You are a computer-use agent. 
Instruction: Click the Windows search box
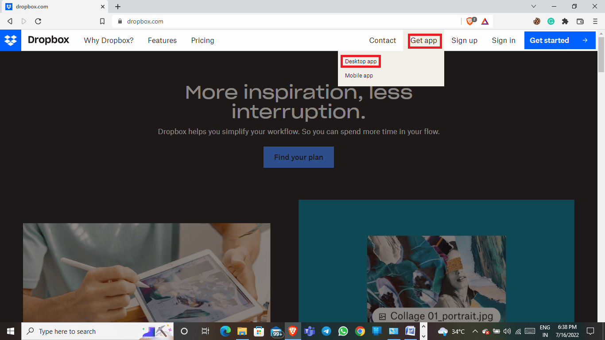click(97, 331)
